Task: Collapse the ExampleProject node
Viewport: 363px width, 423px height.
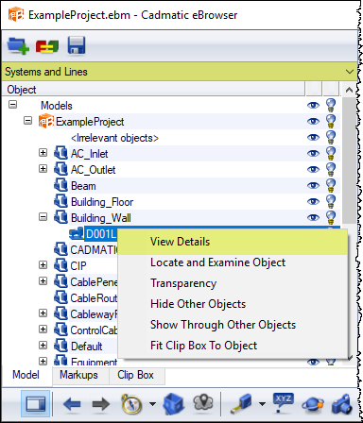Action: point(27,121)
